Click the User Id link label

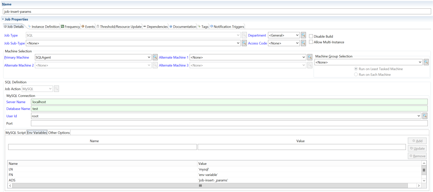[x=12, y=116]
